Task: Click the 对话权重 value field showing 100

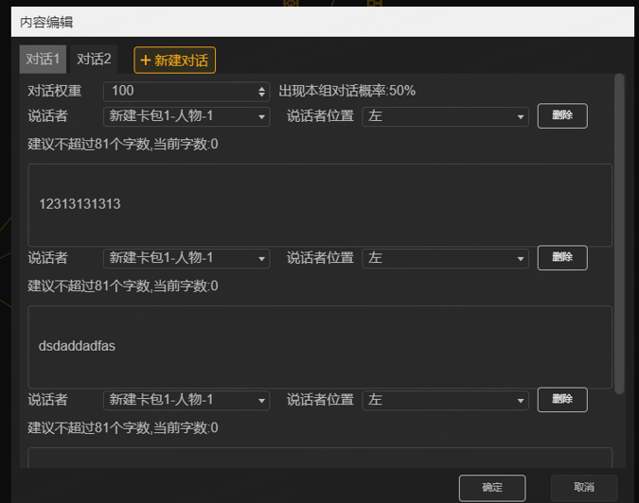Action: coord(186,91)
